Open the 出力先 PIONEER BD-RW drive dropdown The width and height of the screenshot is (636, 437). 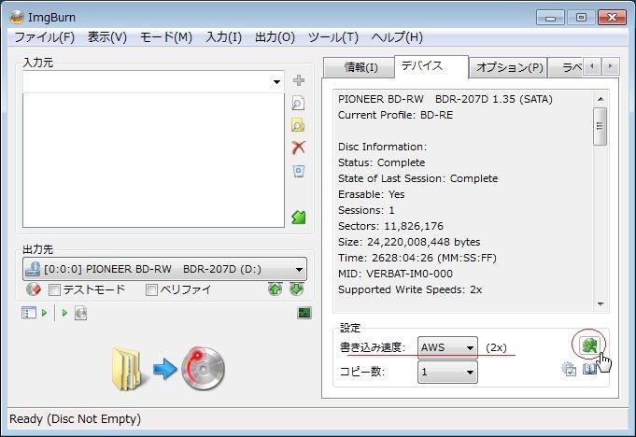click(299, 270)
